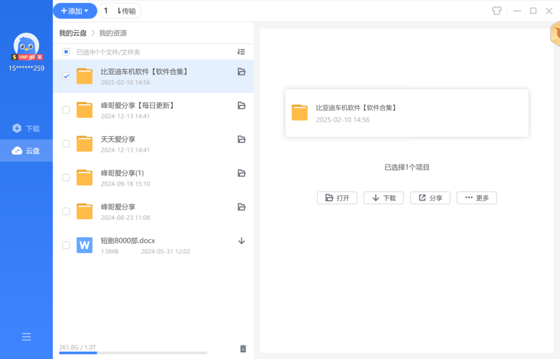
Task: Click download arrow for 短剧8000部.docx
Action: pyautogui.click(x=241, y=241)
